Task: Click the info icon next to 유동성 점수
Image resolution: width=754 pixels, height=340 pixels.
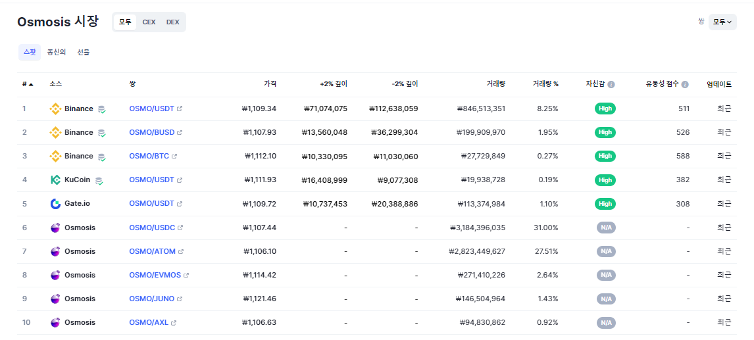Action: coord(685,85)
